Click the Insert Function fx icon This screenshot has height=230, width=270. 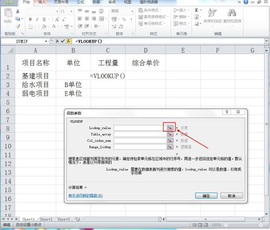coord(69,41)
